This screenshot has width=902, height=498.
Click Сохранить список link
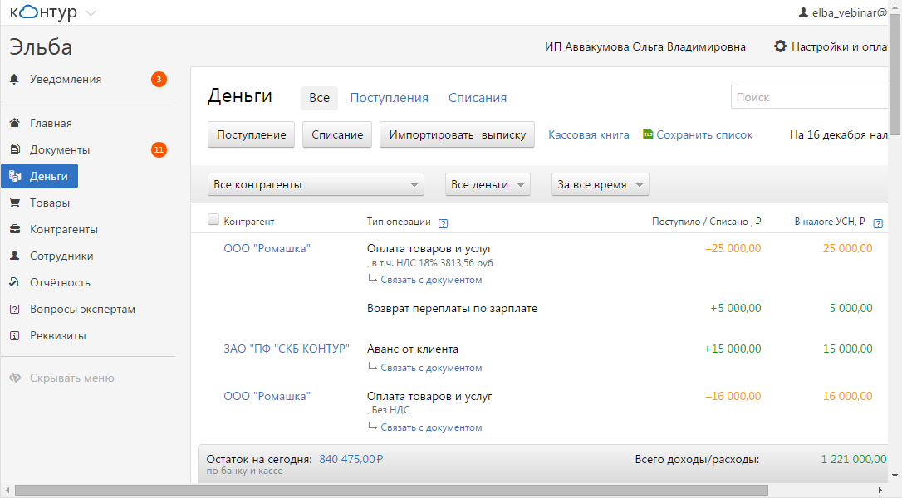click(x=704, y=134)
